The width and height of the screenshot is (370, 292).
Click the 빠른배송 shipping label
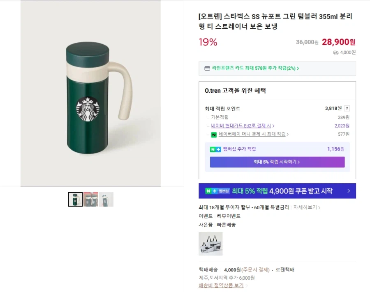(227, 224)
